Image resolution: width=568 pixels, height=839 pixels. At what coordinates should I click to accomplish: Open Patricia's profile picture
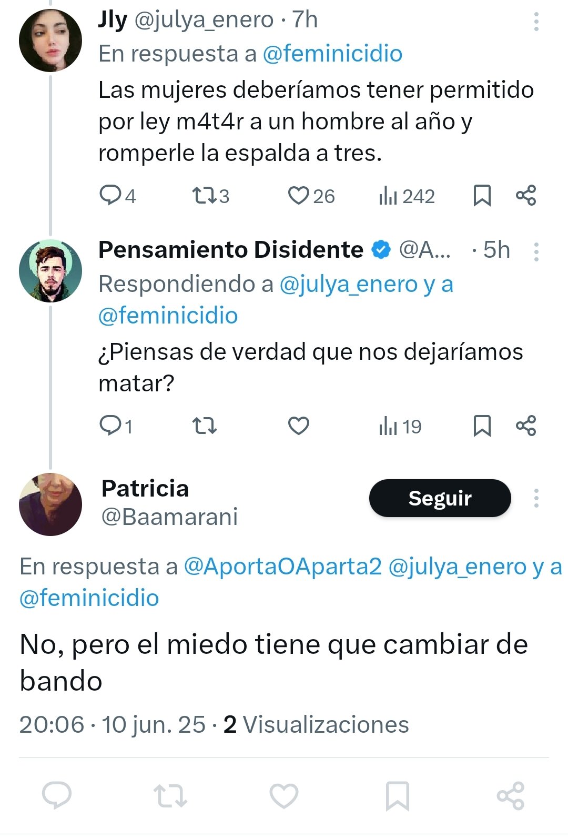(50, 504)
